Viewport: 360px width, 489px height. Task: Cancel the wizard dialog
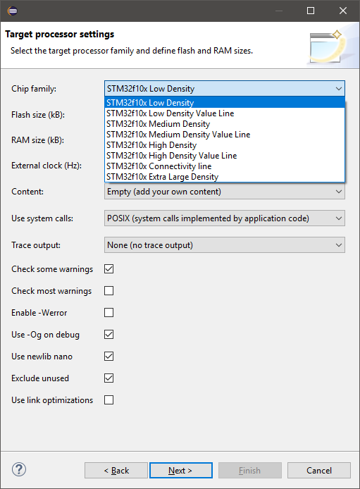[319, 470]
